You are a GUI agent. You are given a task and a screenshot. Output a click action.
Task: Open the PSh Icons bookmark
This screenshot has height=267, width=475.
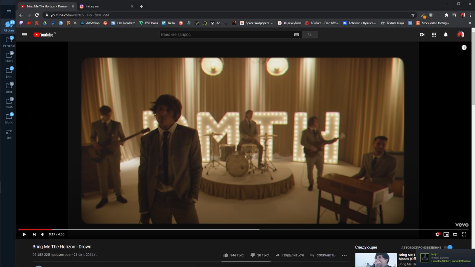[149, 23]
